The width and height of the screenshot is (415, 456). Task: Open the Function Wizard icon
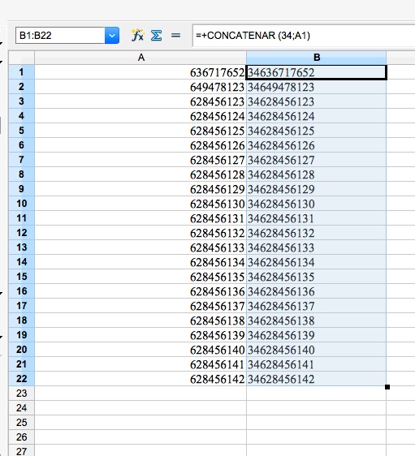click(137, 36)
